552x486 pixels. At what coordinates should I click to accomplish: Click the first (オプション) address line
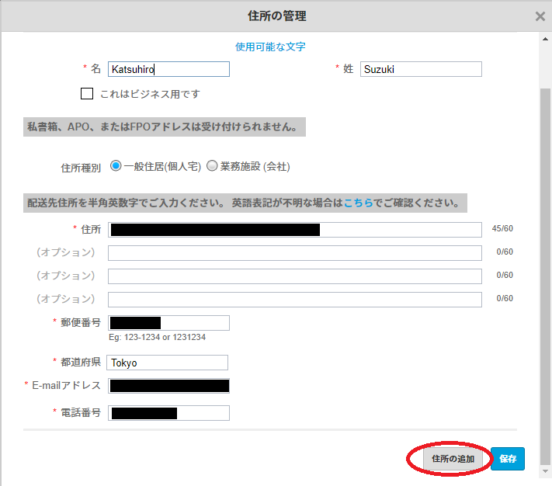pyautogui.click(x=295, y=253)
